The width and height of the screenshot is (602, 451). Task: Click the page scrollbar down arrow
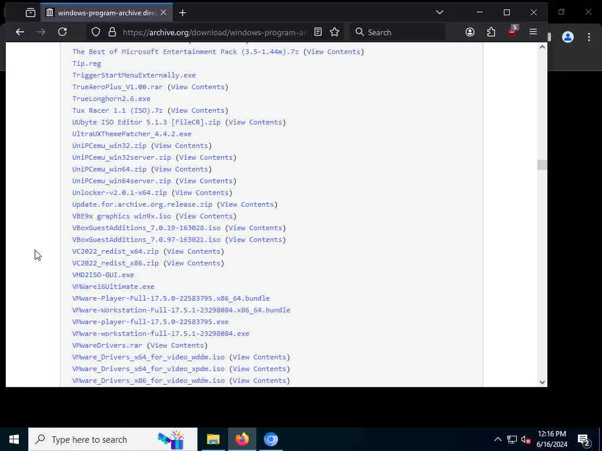tap(542, 382)
